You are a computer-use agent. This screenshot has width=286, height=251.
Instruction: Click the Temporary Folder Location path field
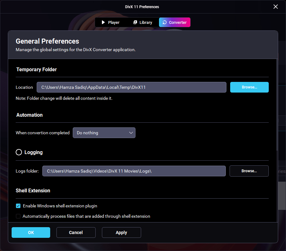(x=131, y=87)
